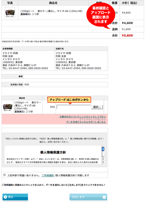Click the item subtotal ¥4,600 in product row

pos(126,13)
